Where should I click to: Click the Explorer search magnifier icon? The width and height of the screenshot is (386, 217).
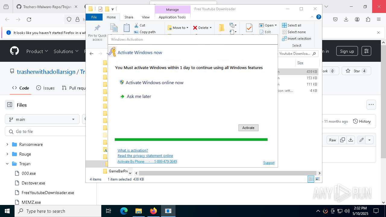point(314,54)
